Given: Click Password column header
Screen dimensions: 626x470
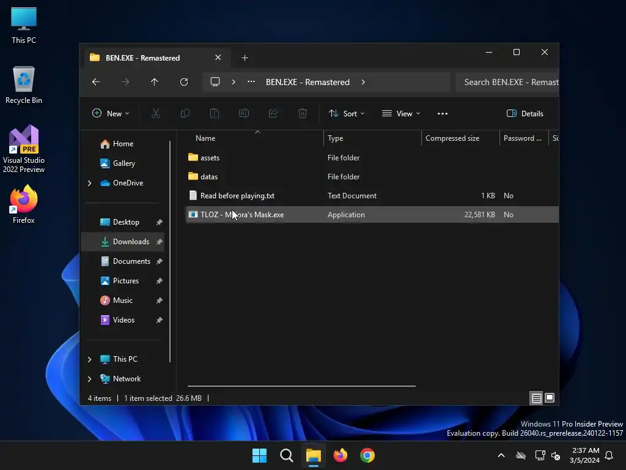Looking at the screenshot, I should pos(524,138).
